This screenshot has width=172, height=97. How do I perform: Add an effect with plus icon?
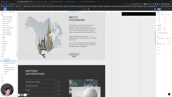pyautogui.click(x=170, y=50)
